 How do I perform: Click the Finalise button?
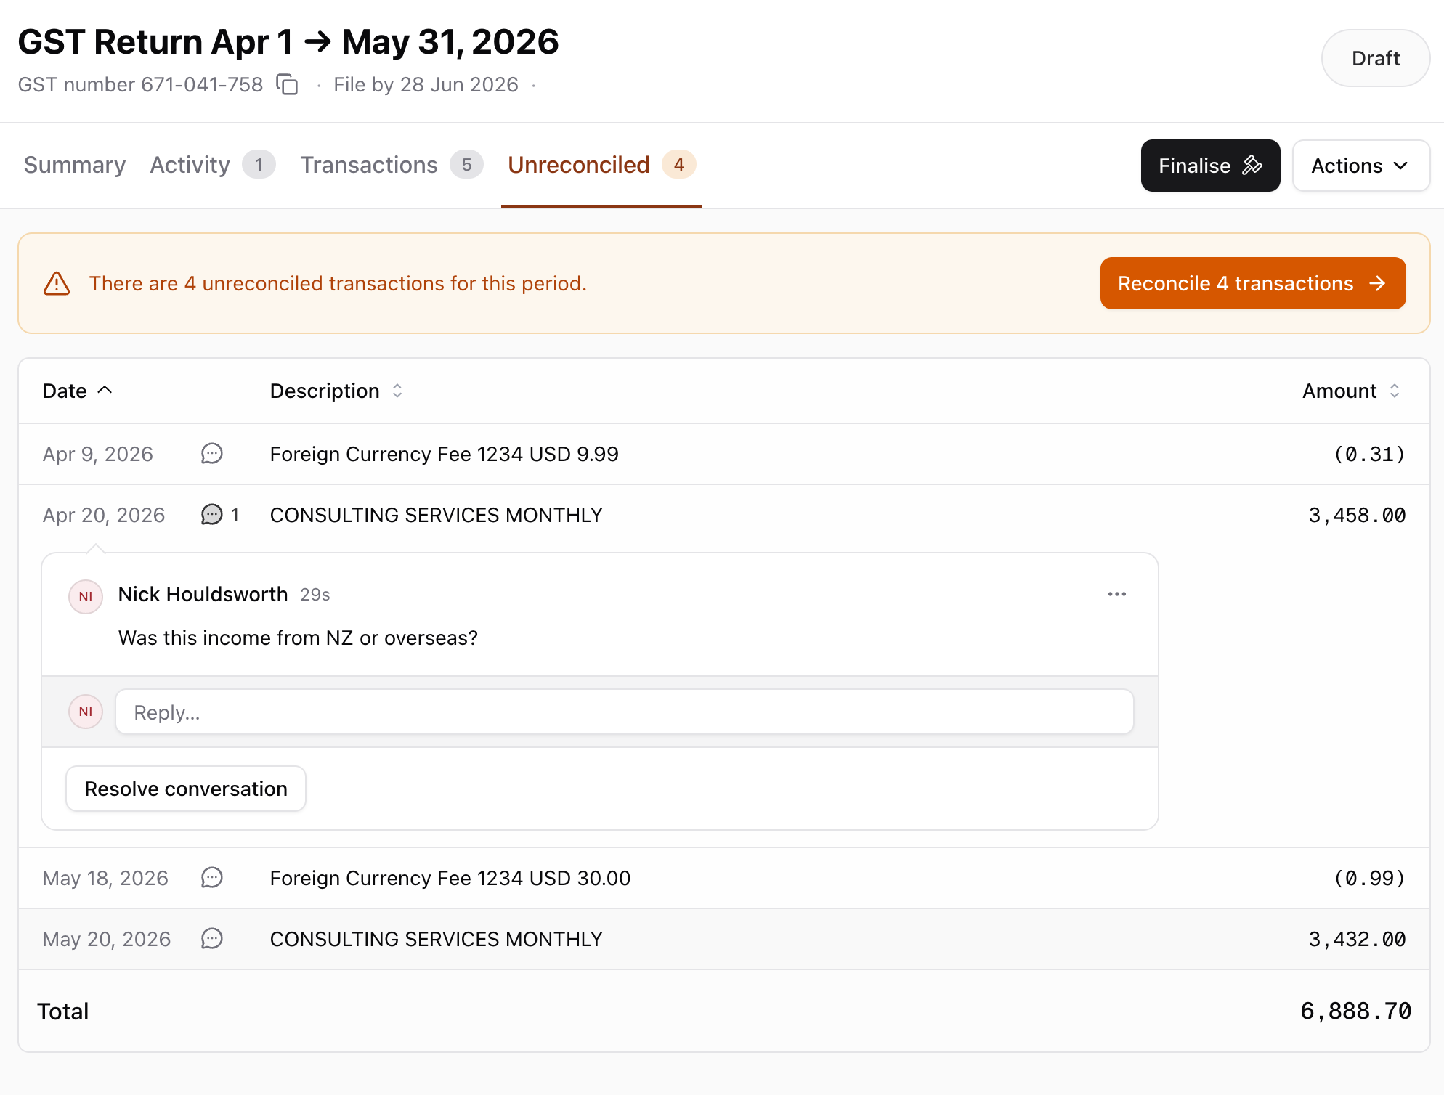[1210, 166]
